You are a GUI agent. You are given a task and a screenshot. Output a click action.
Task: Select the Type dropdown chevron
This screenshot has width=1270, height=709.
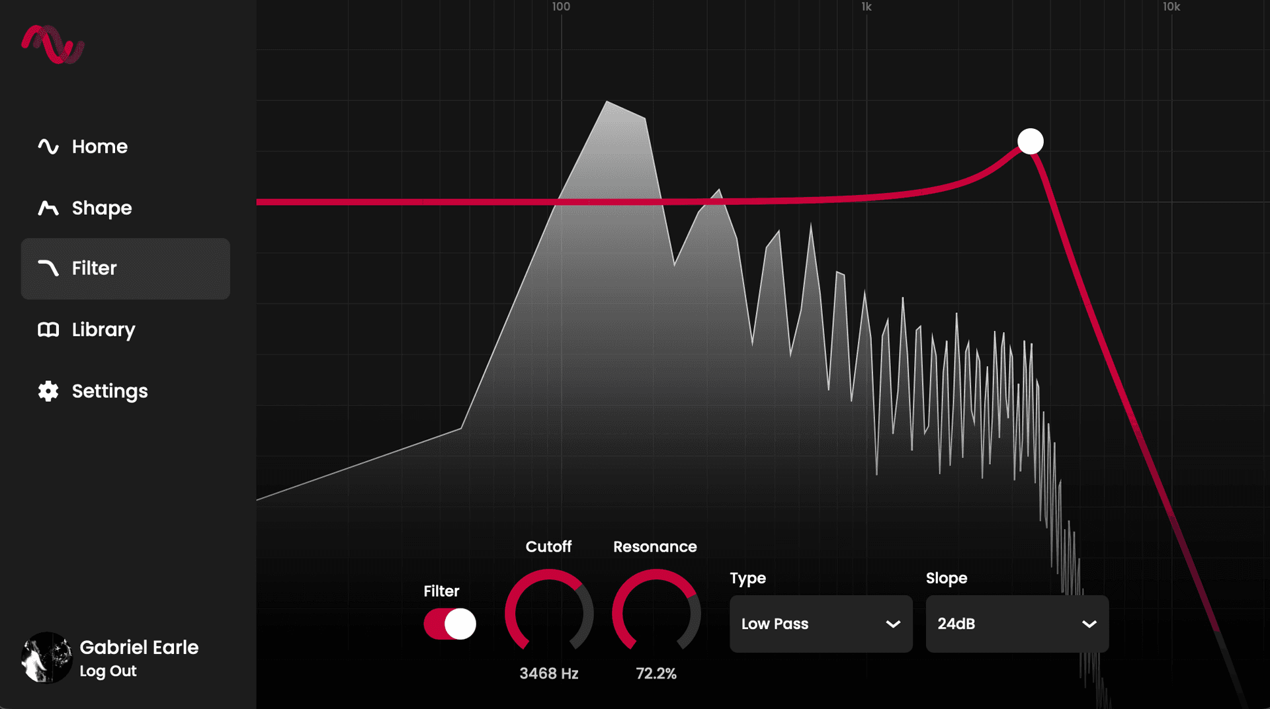click(x=894, y=624)
